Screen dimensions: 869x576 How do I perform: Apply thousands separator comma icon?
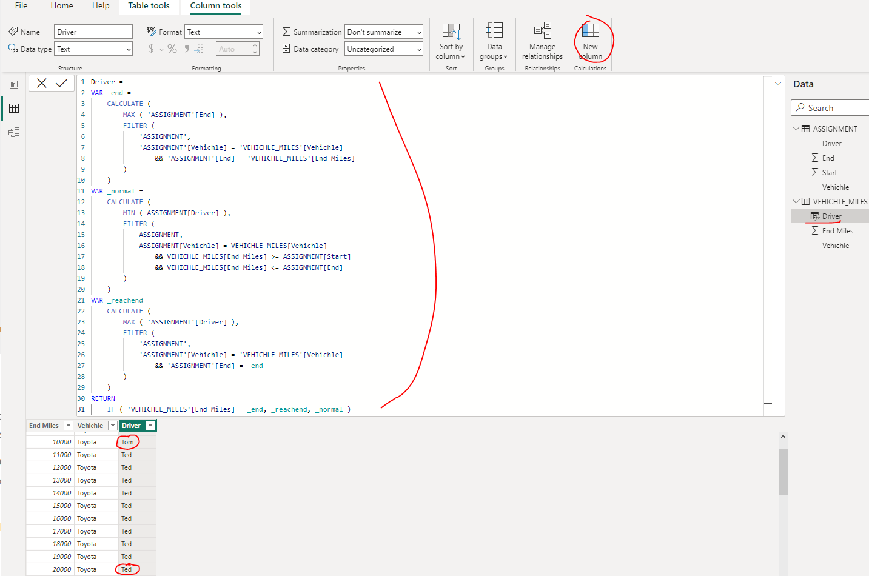point(187,49)
